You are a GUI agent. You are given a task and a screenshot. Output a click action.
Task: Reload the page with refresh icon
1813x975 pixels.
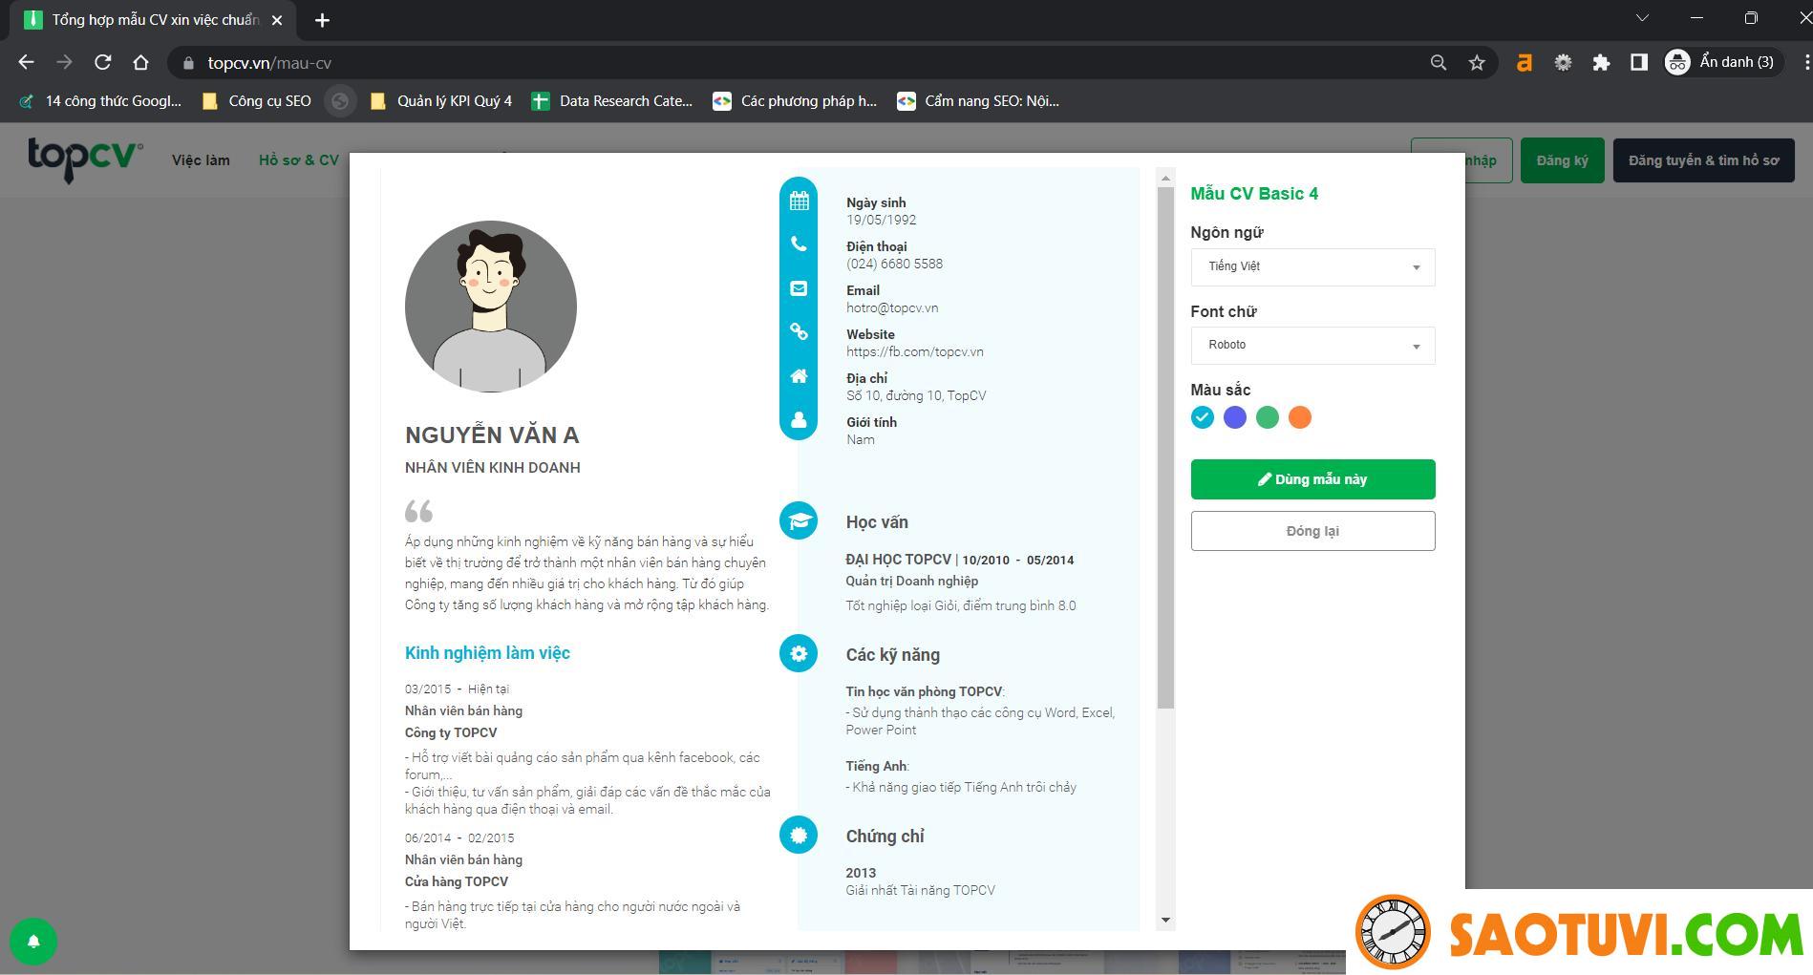[x=103, y=63]
